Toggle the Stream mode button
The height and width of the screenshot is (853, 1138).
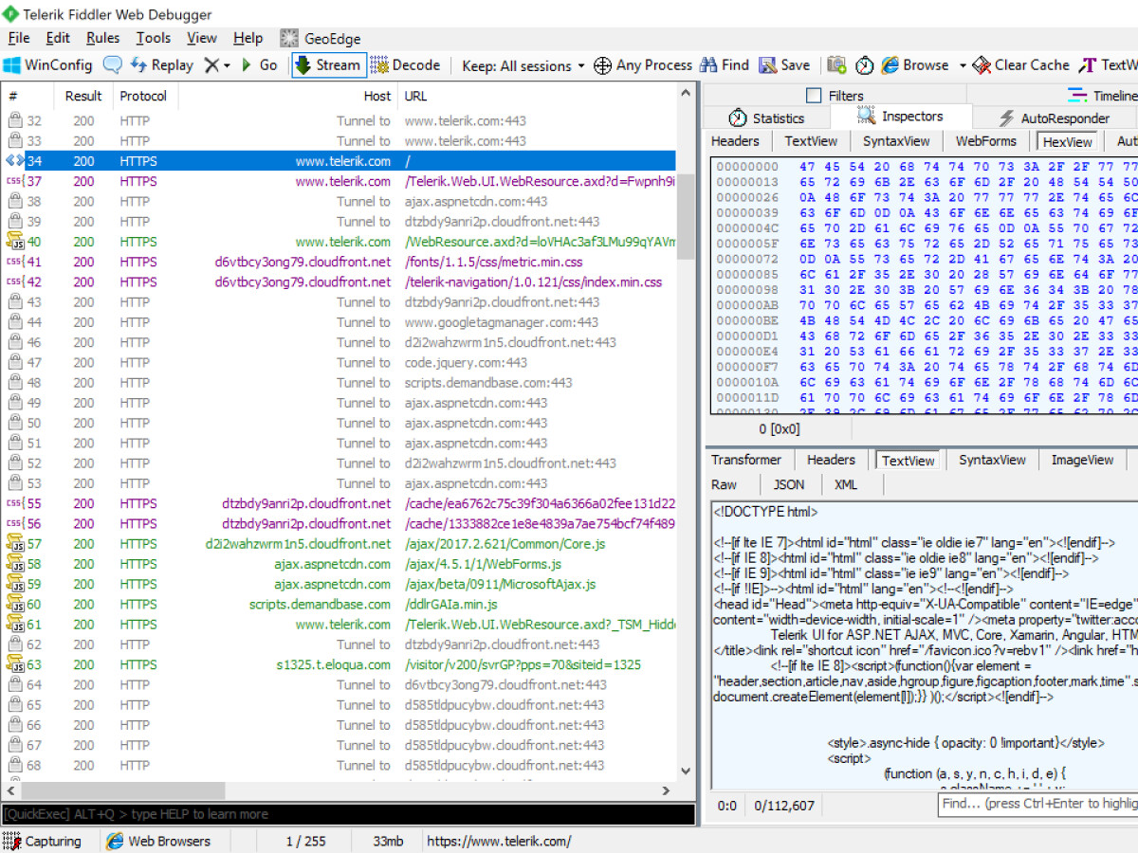tap(328, 65)
